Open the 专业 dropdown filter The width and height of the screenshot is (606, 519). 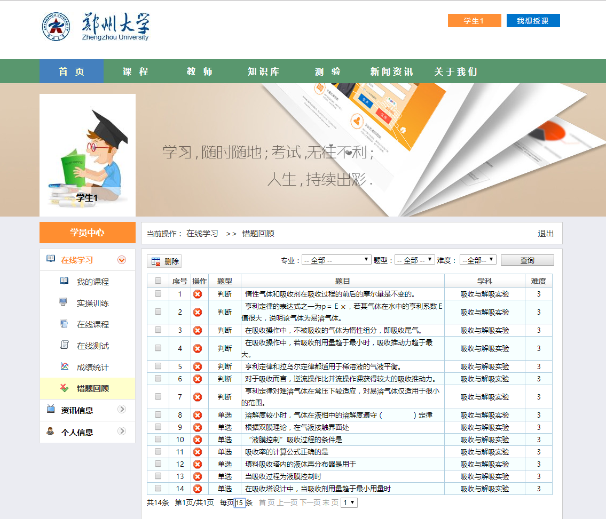click(x=336, y=260)
